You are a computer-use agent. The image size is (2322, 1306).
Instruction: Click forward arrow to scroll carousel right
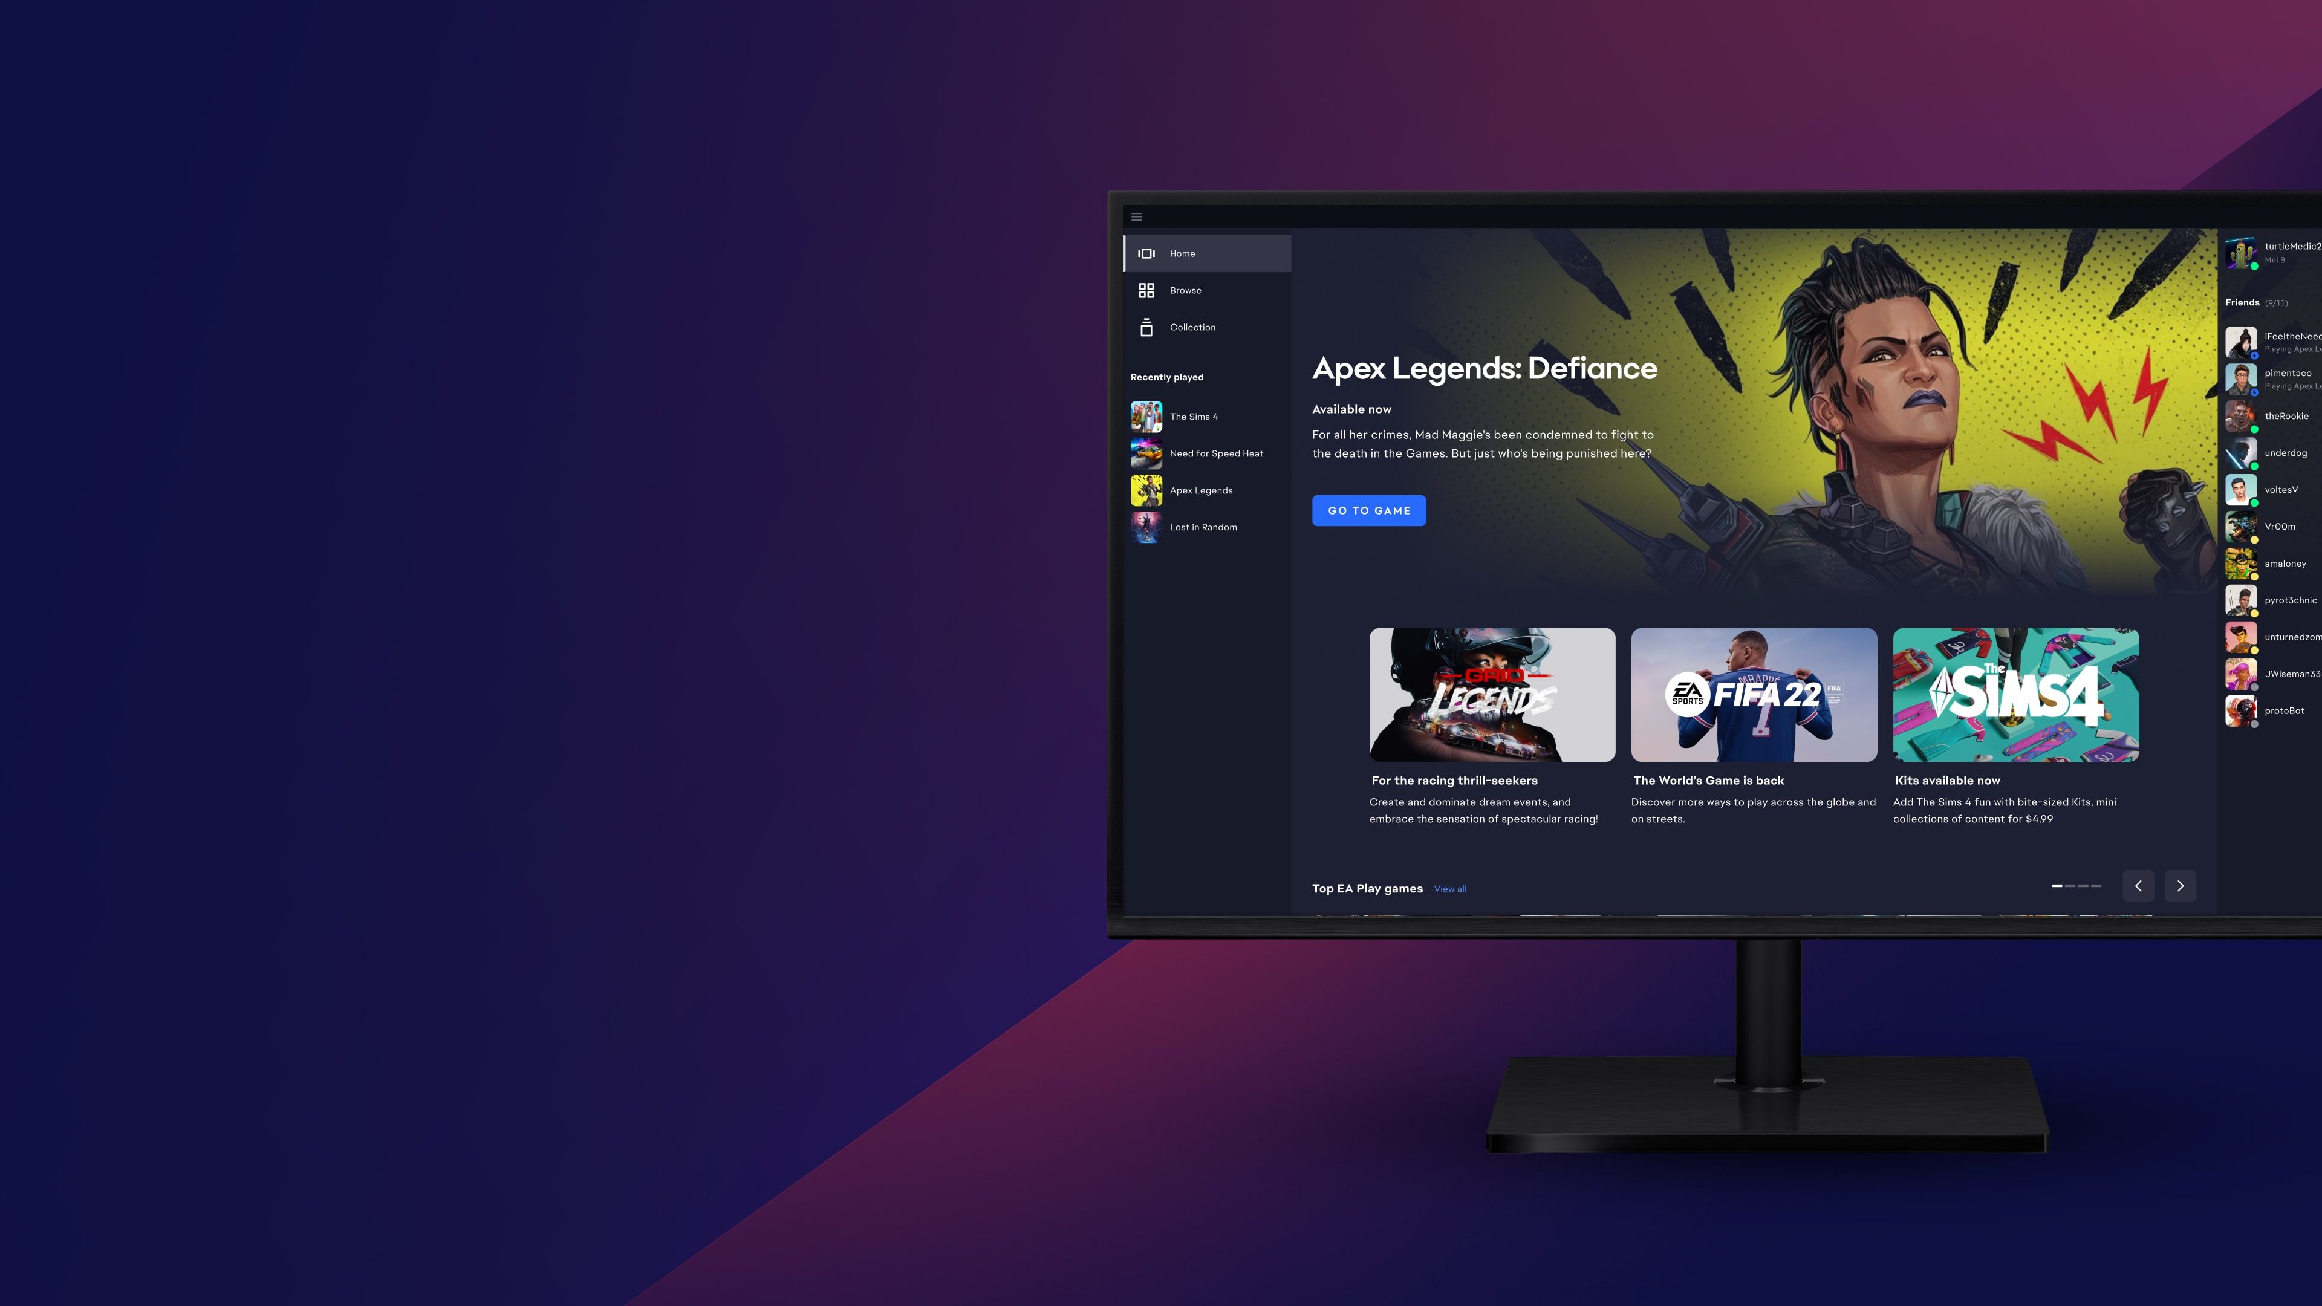pyautogui.click(x=2180, y=886)
